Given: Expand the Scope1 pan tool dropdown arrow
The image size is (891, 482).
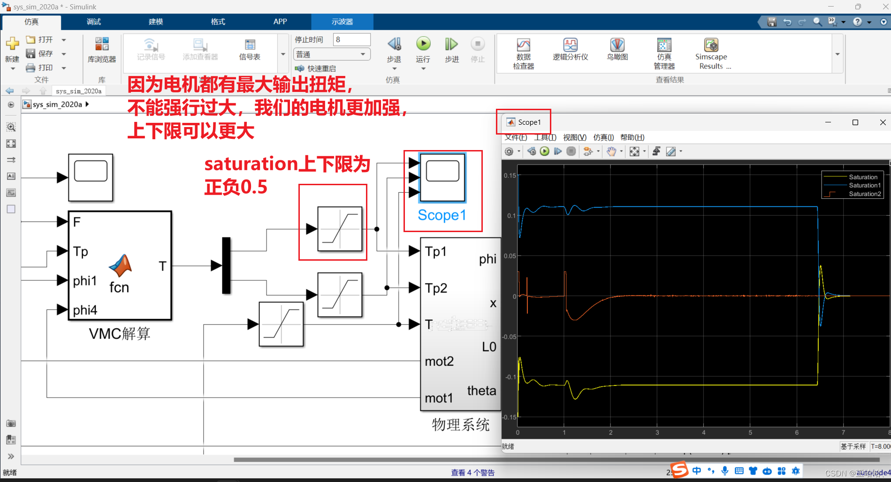Looking at the screenshot, I should pyautogui.click(x=621, y=151).
